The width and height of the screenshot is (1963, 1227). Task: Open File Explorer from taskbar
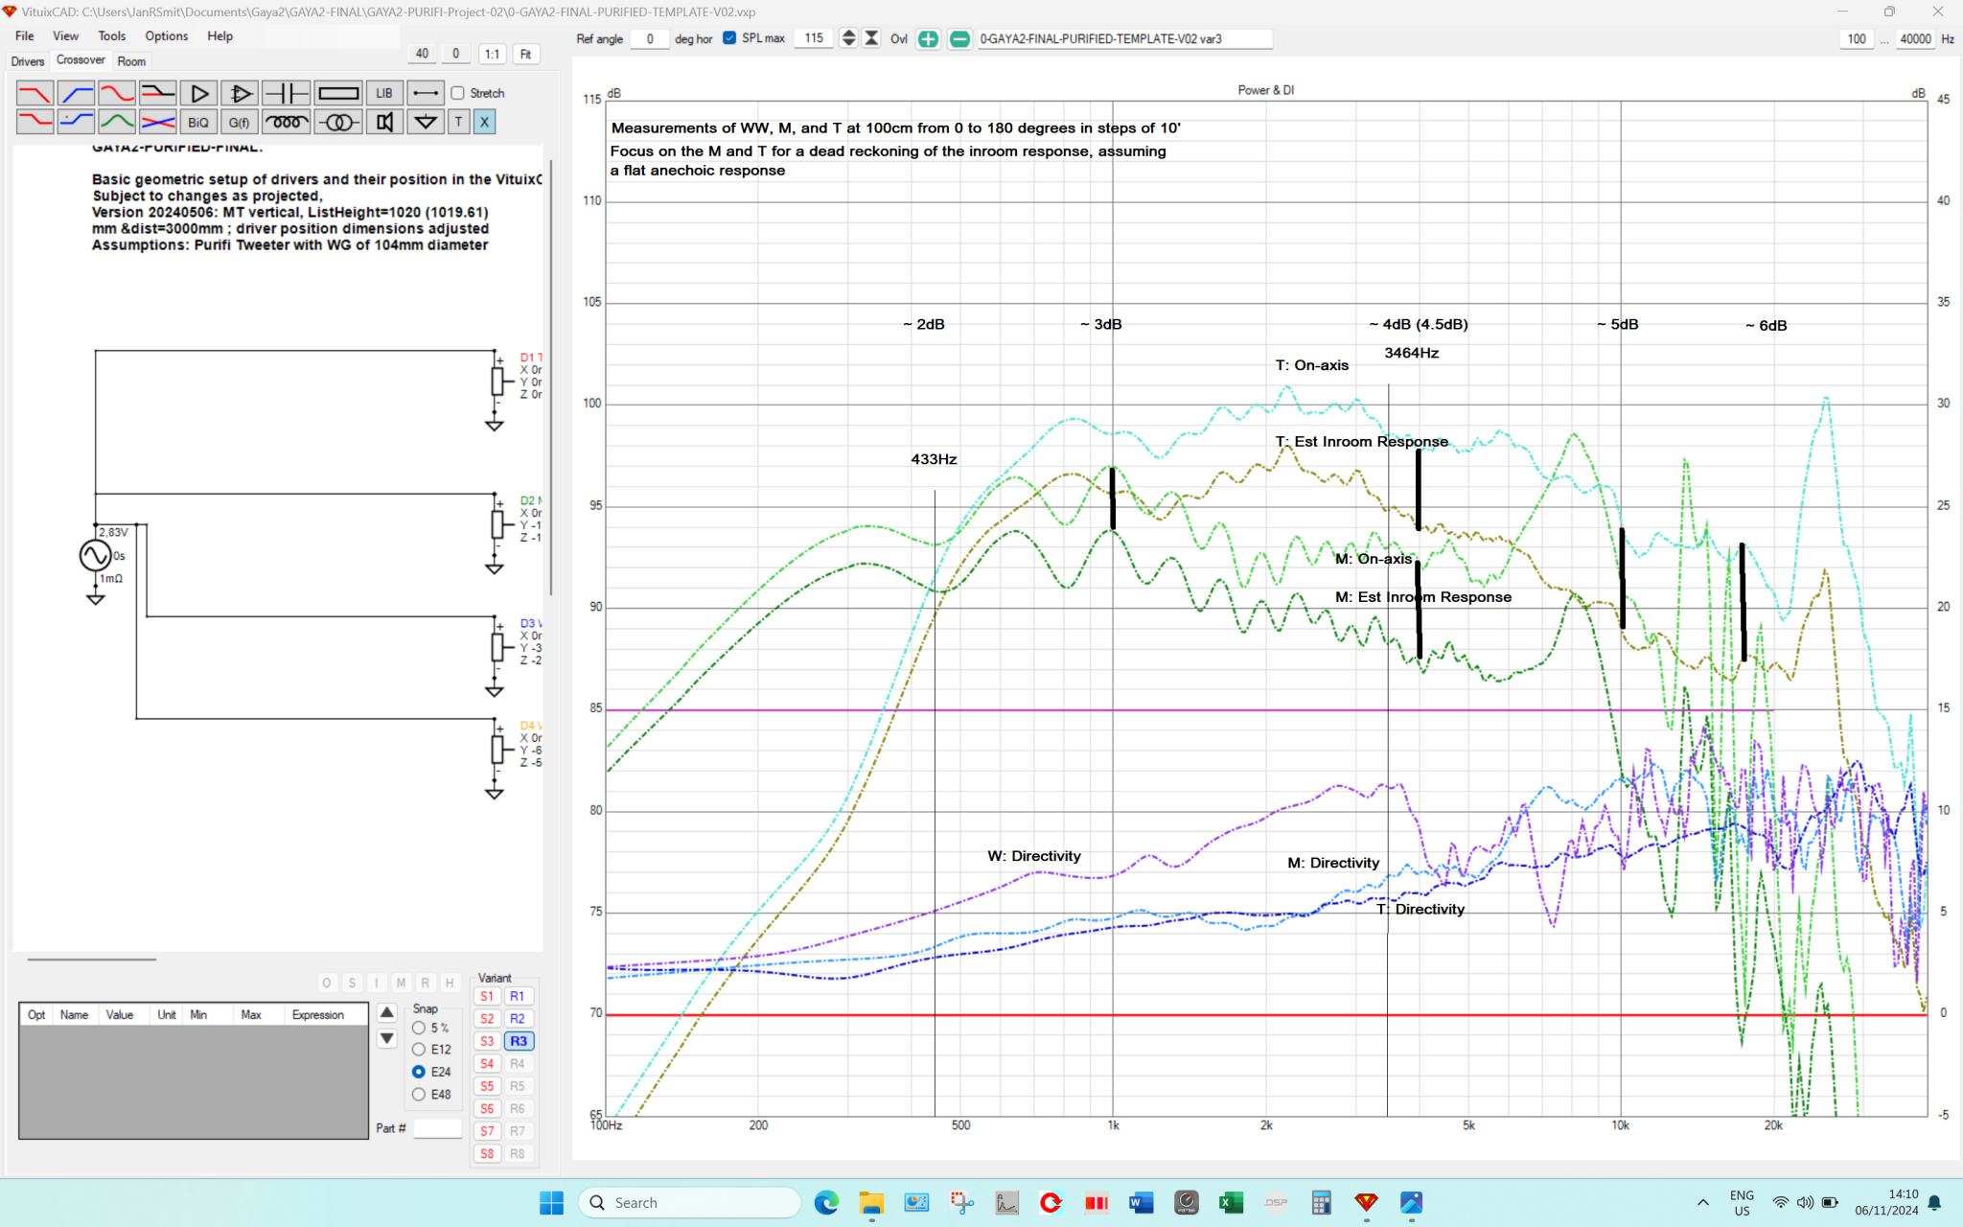click(871, 1202)
